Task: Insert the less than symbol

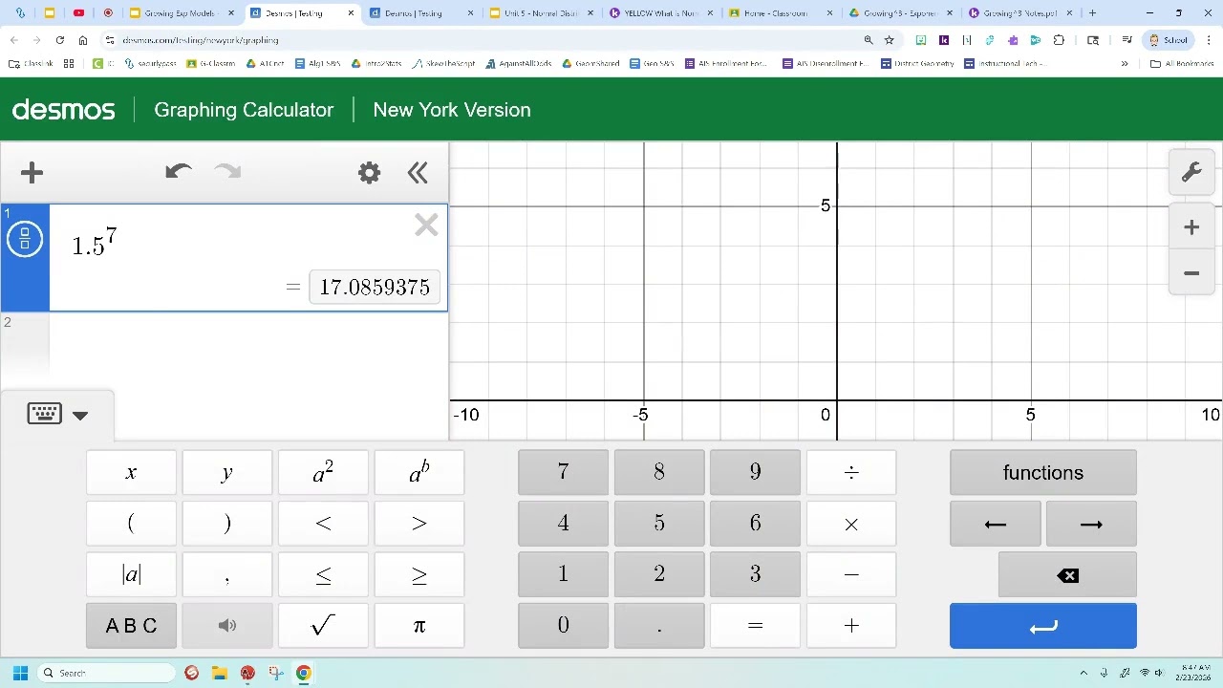Action: [323, 524]
